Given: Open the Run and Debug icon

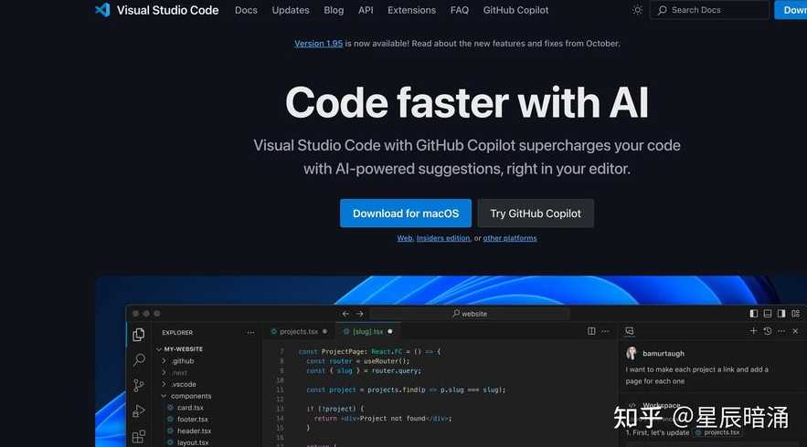Looking at the screenshot, I should tap(138, 411).
